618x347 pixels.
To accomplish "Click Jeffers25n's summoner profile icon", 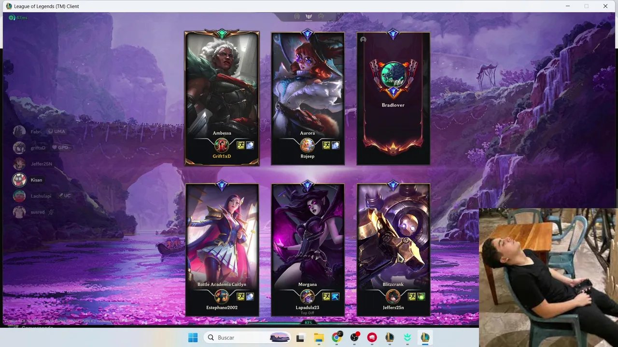I will click(393, 296).
